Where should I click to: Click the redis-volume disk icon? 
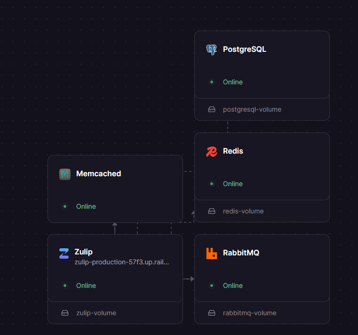212,211
